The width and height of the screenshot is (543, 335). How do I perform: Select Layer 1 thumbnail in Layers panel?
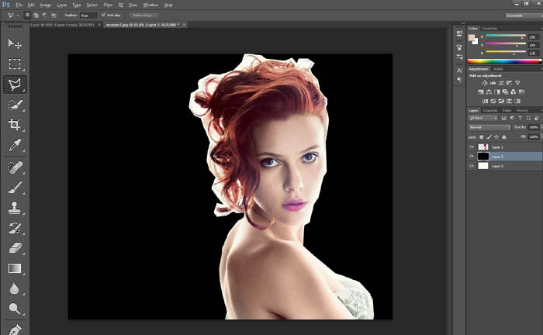pyautogui.click(x=482, y=147)
